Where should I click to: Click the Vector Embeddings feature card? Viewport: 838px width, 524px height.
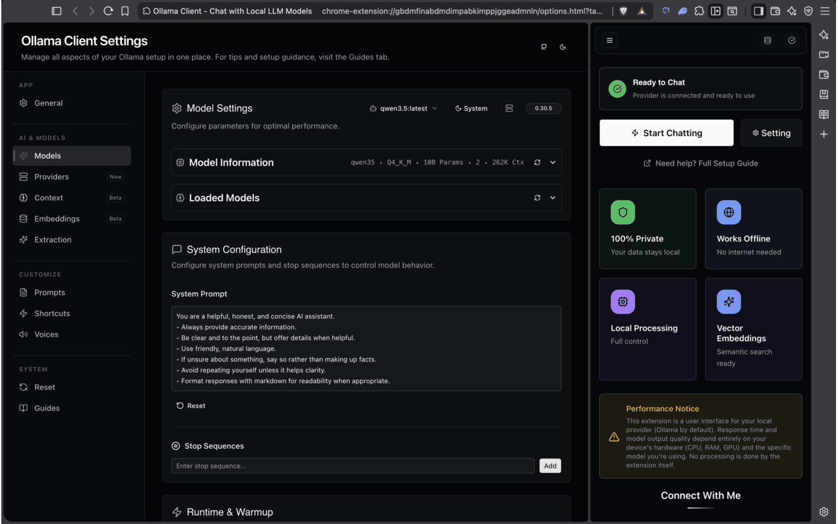point(754,329)
